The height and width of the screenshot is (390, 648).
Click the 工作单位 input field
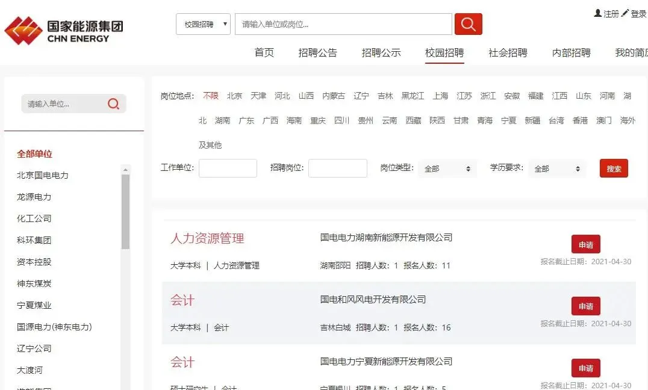pos(228,169)
